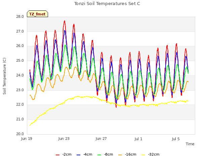Screen dimensions: 215x161
Task: Select the '-4cm' legend label
Action: 88,154
